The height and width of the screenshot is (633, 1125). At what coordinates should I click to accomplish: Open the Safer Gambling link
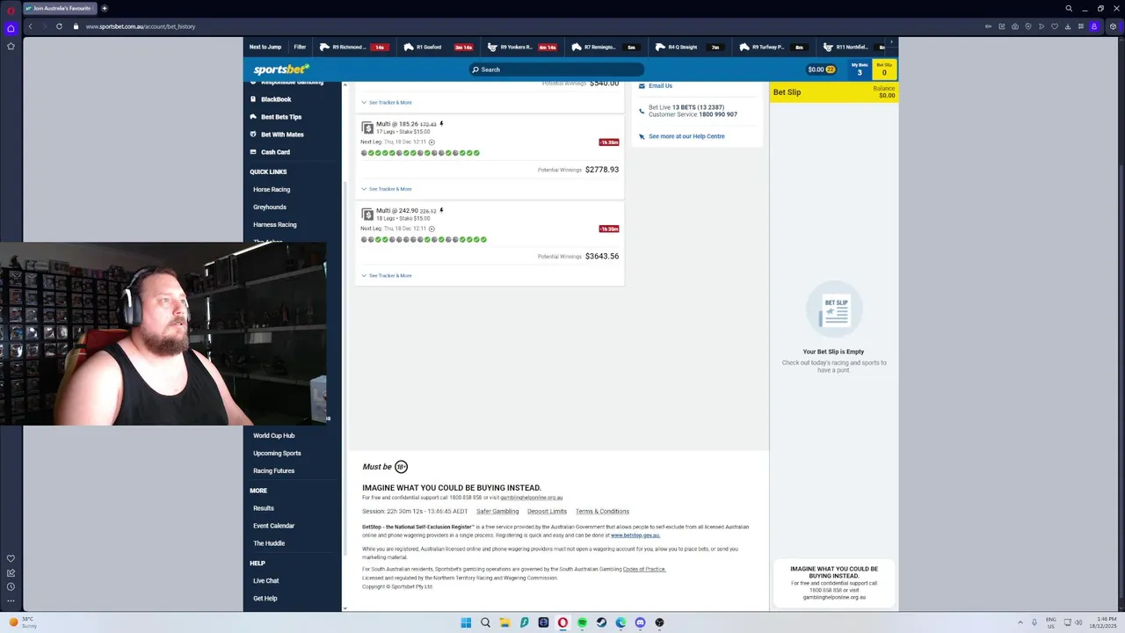click(497, 511)
